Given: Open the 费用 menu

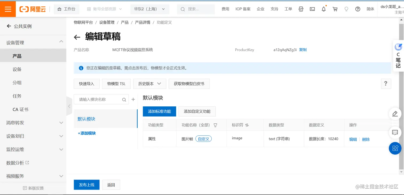Looking at the screenshot, I should pos(225,9).
